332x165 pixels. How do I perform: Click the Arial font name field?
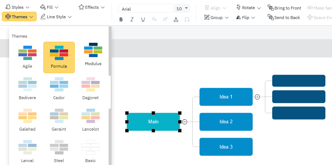point(146,9)
